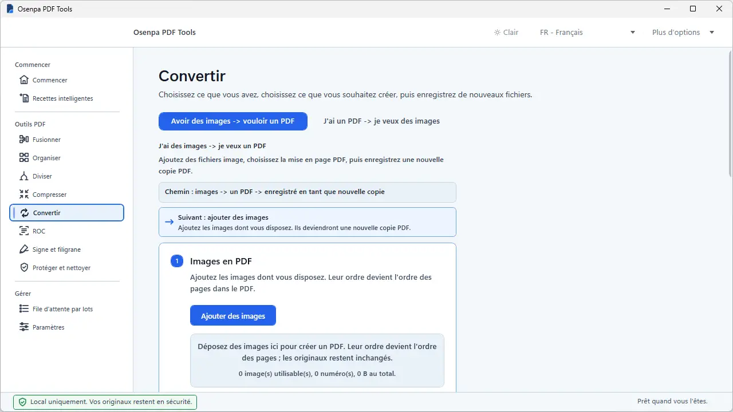Click the green shield icon in status bar
Screen dimensions: 733x412
click(23, 402)
